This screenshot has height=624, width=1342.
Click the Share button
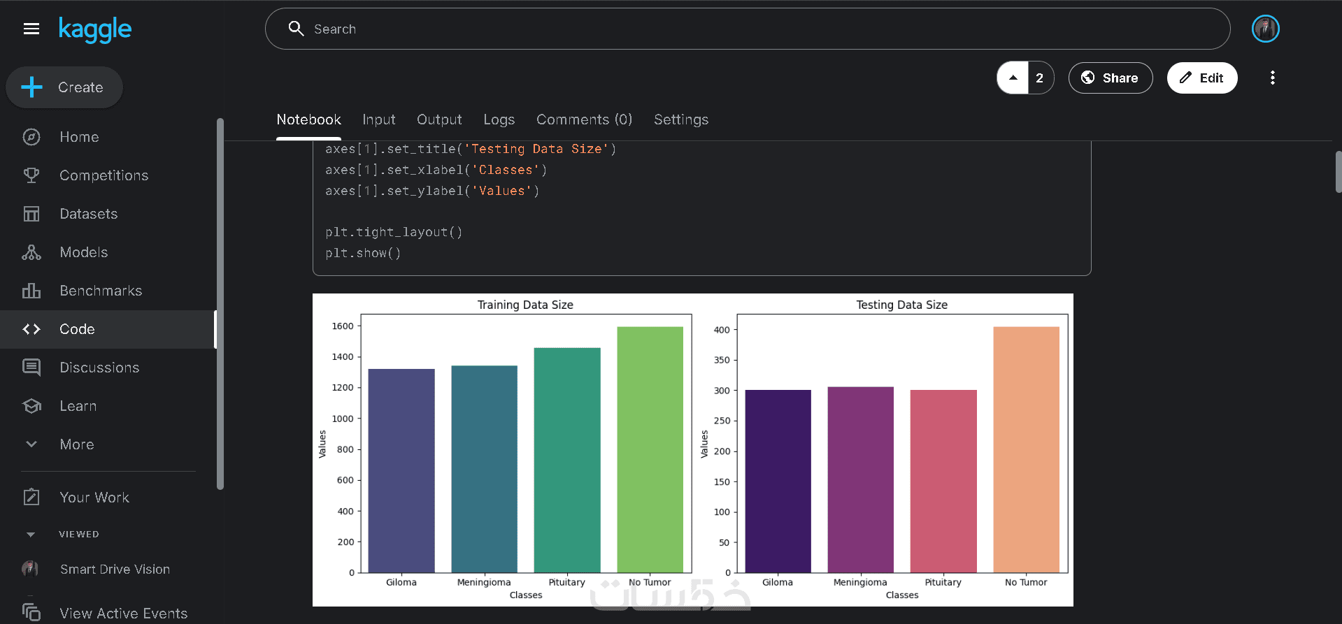[1110, 78]
